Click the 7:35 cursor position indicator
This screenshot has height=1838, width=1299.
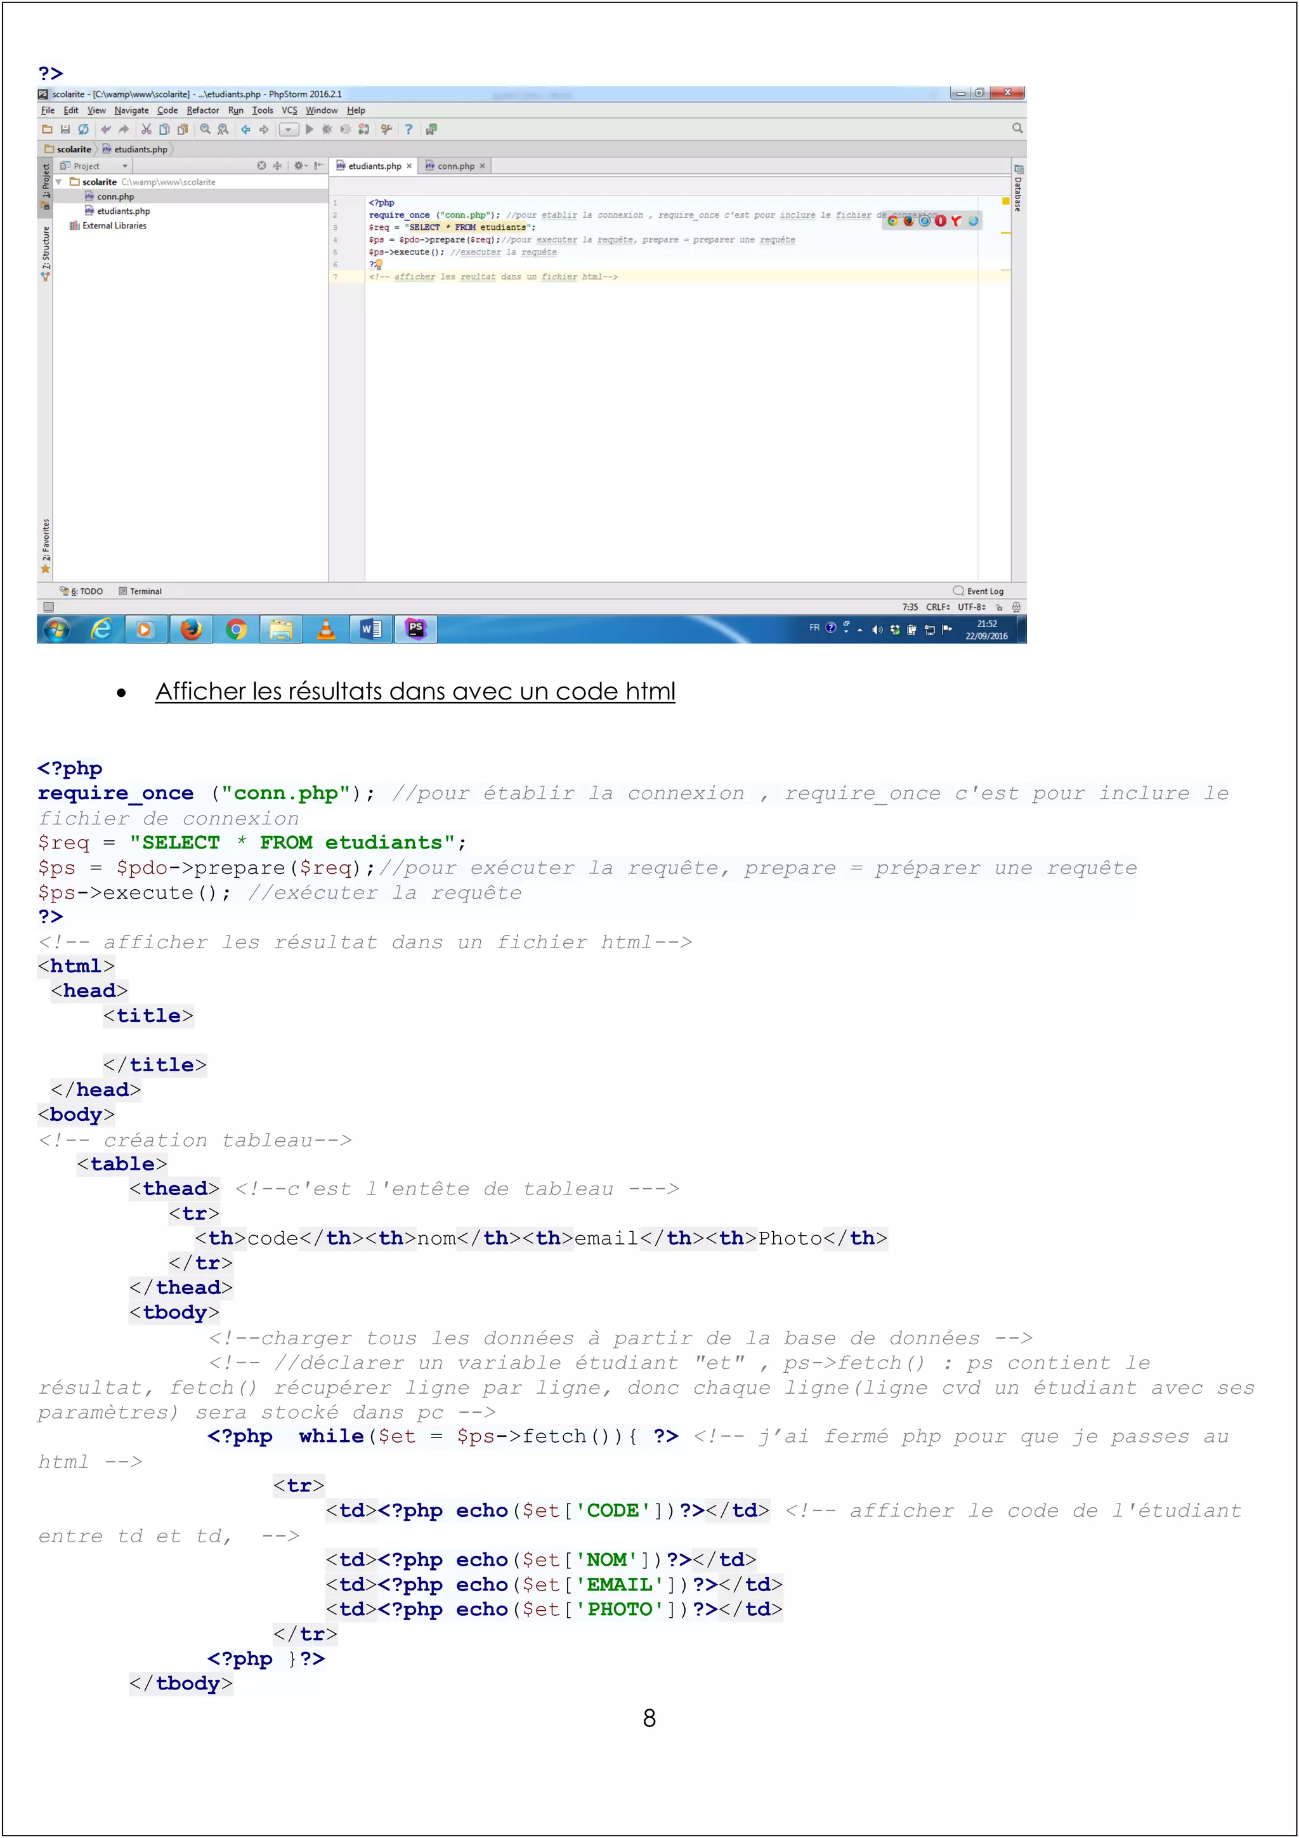pyautogui.click(x=910, y=607)
